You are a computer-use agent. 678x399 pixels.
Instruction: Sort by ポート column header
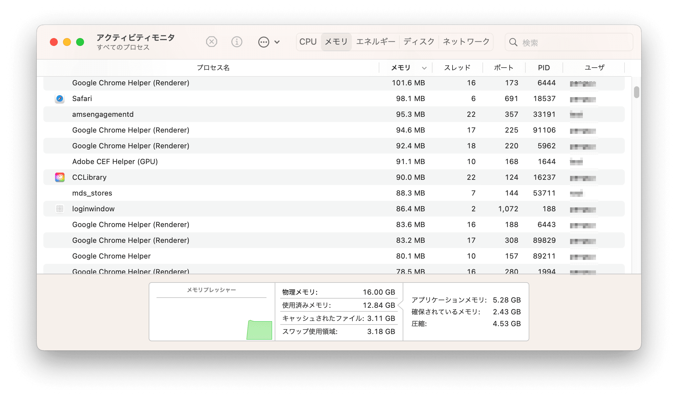pos(504,68)
